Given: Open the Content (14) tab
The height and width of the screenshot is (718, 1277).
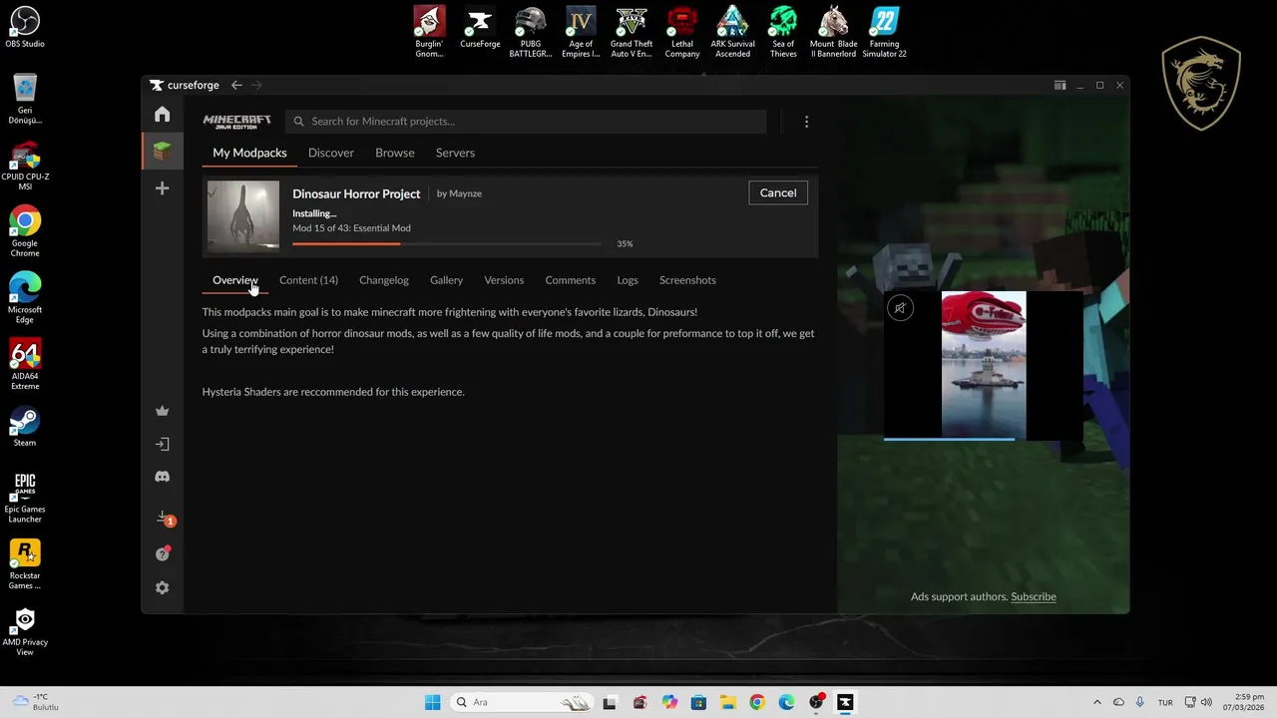Looking at the screenshot, I should tap(308, 280).
